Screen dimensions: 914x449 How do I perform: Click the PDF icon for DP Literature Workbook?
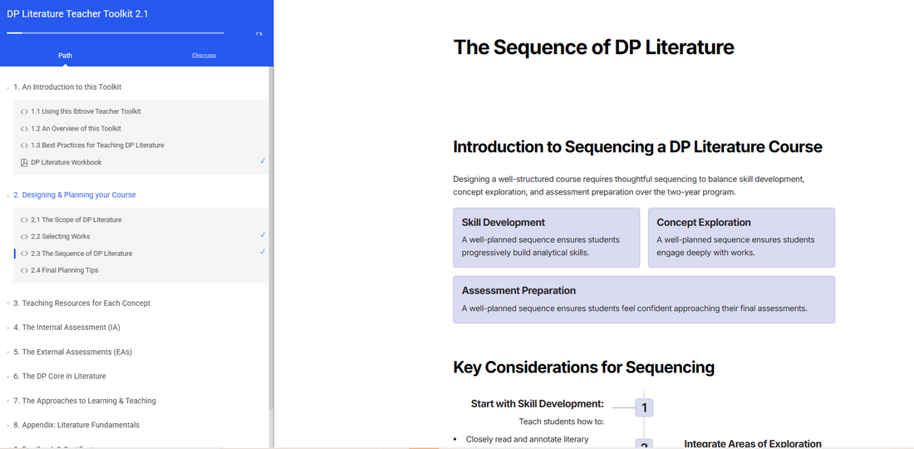point(24,162)
